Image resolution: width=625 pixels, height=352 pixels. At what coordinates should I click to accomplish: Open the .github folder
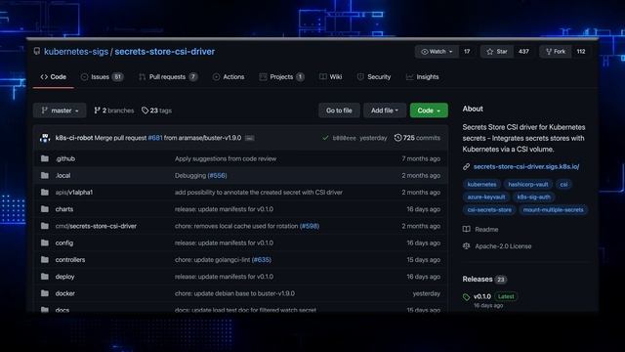(65, 158)
